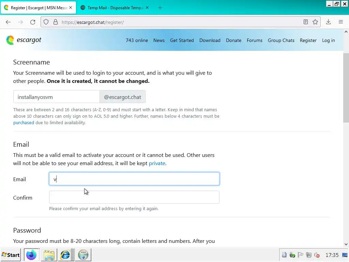This screenshot has width=349, height=262.
Task: Click the security shield tray icon
Action: click(x=292, y=255)
